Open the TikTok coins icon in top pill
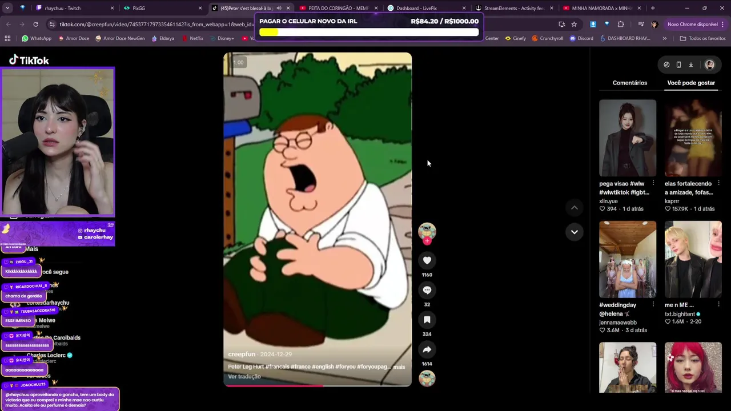 pos(666,65)
